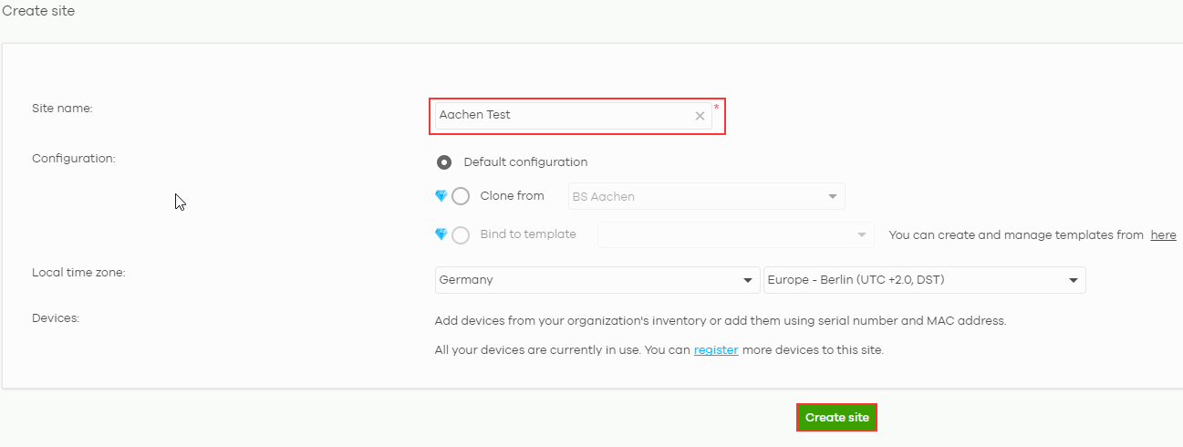Click the 'Devices:' label

click(57, 318)
